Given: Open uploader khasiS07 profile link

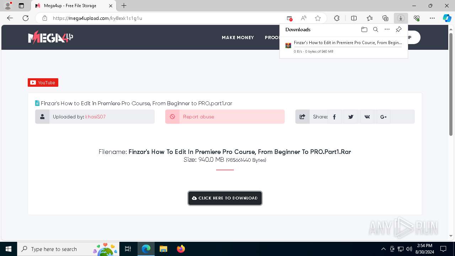Looking at the screenshot, I should point(95,117).
